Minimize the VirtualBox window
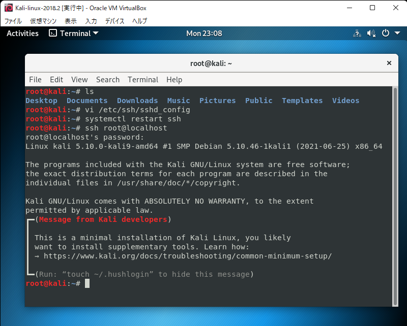 pos(350,8)
